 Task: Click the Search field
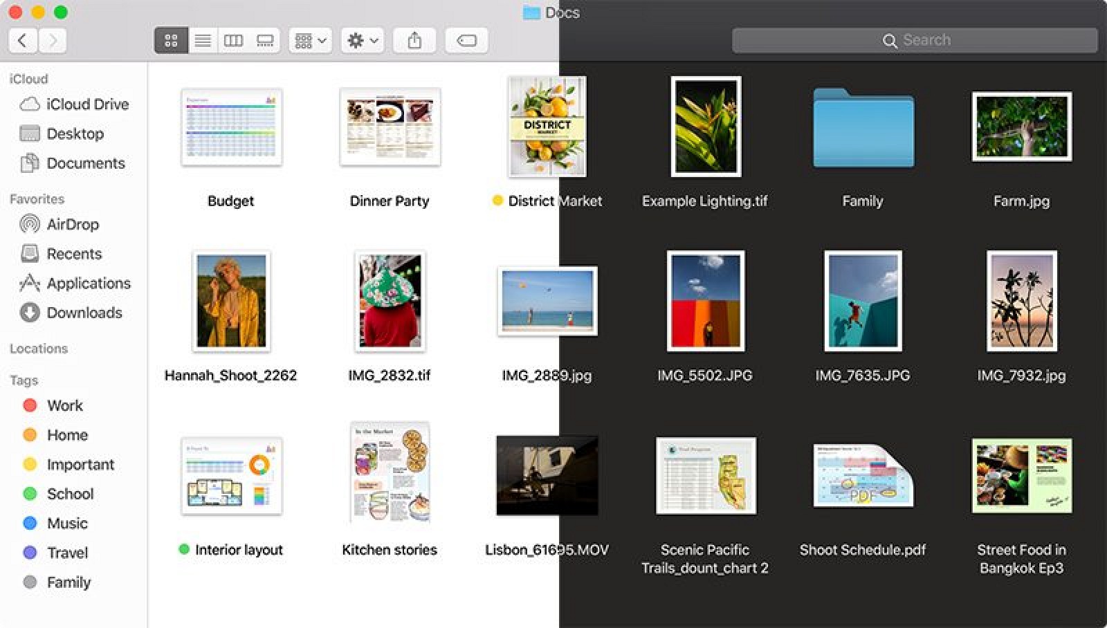pos(915,40)
